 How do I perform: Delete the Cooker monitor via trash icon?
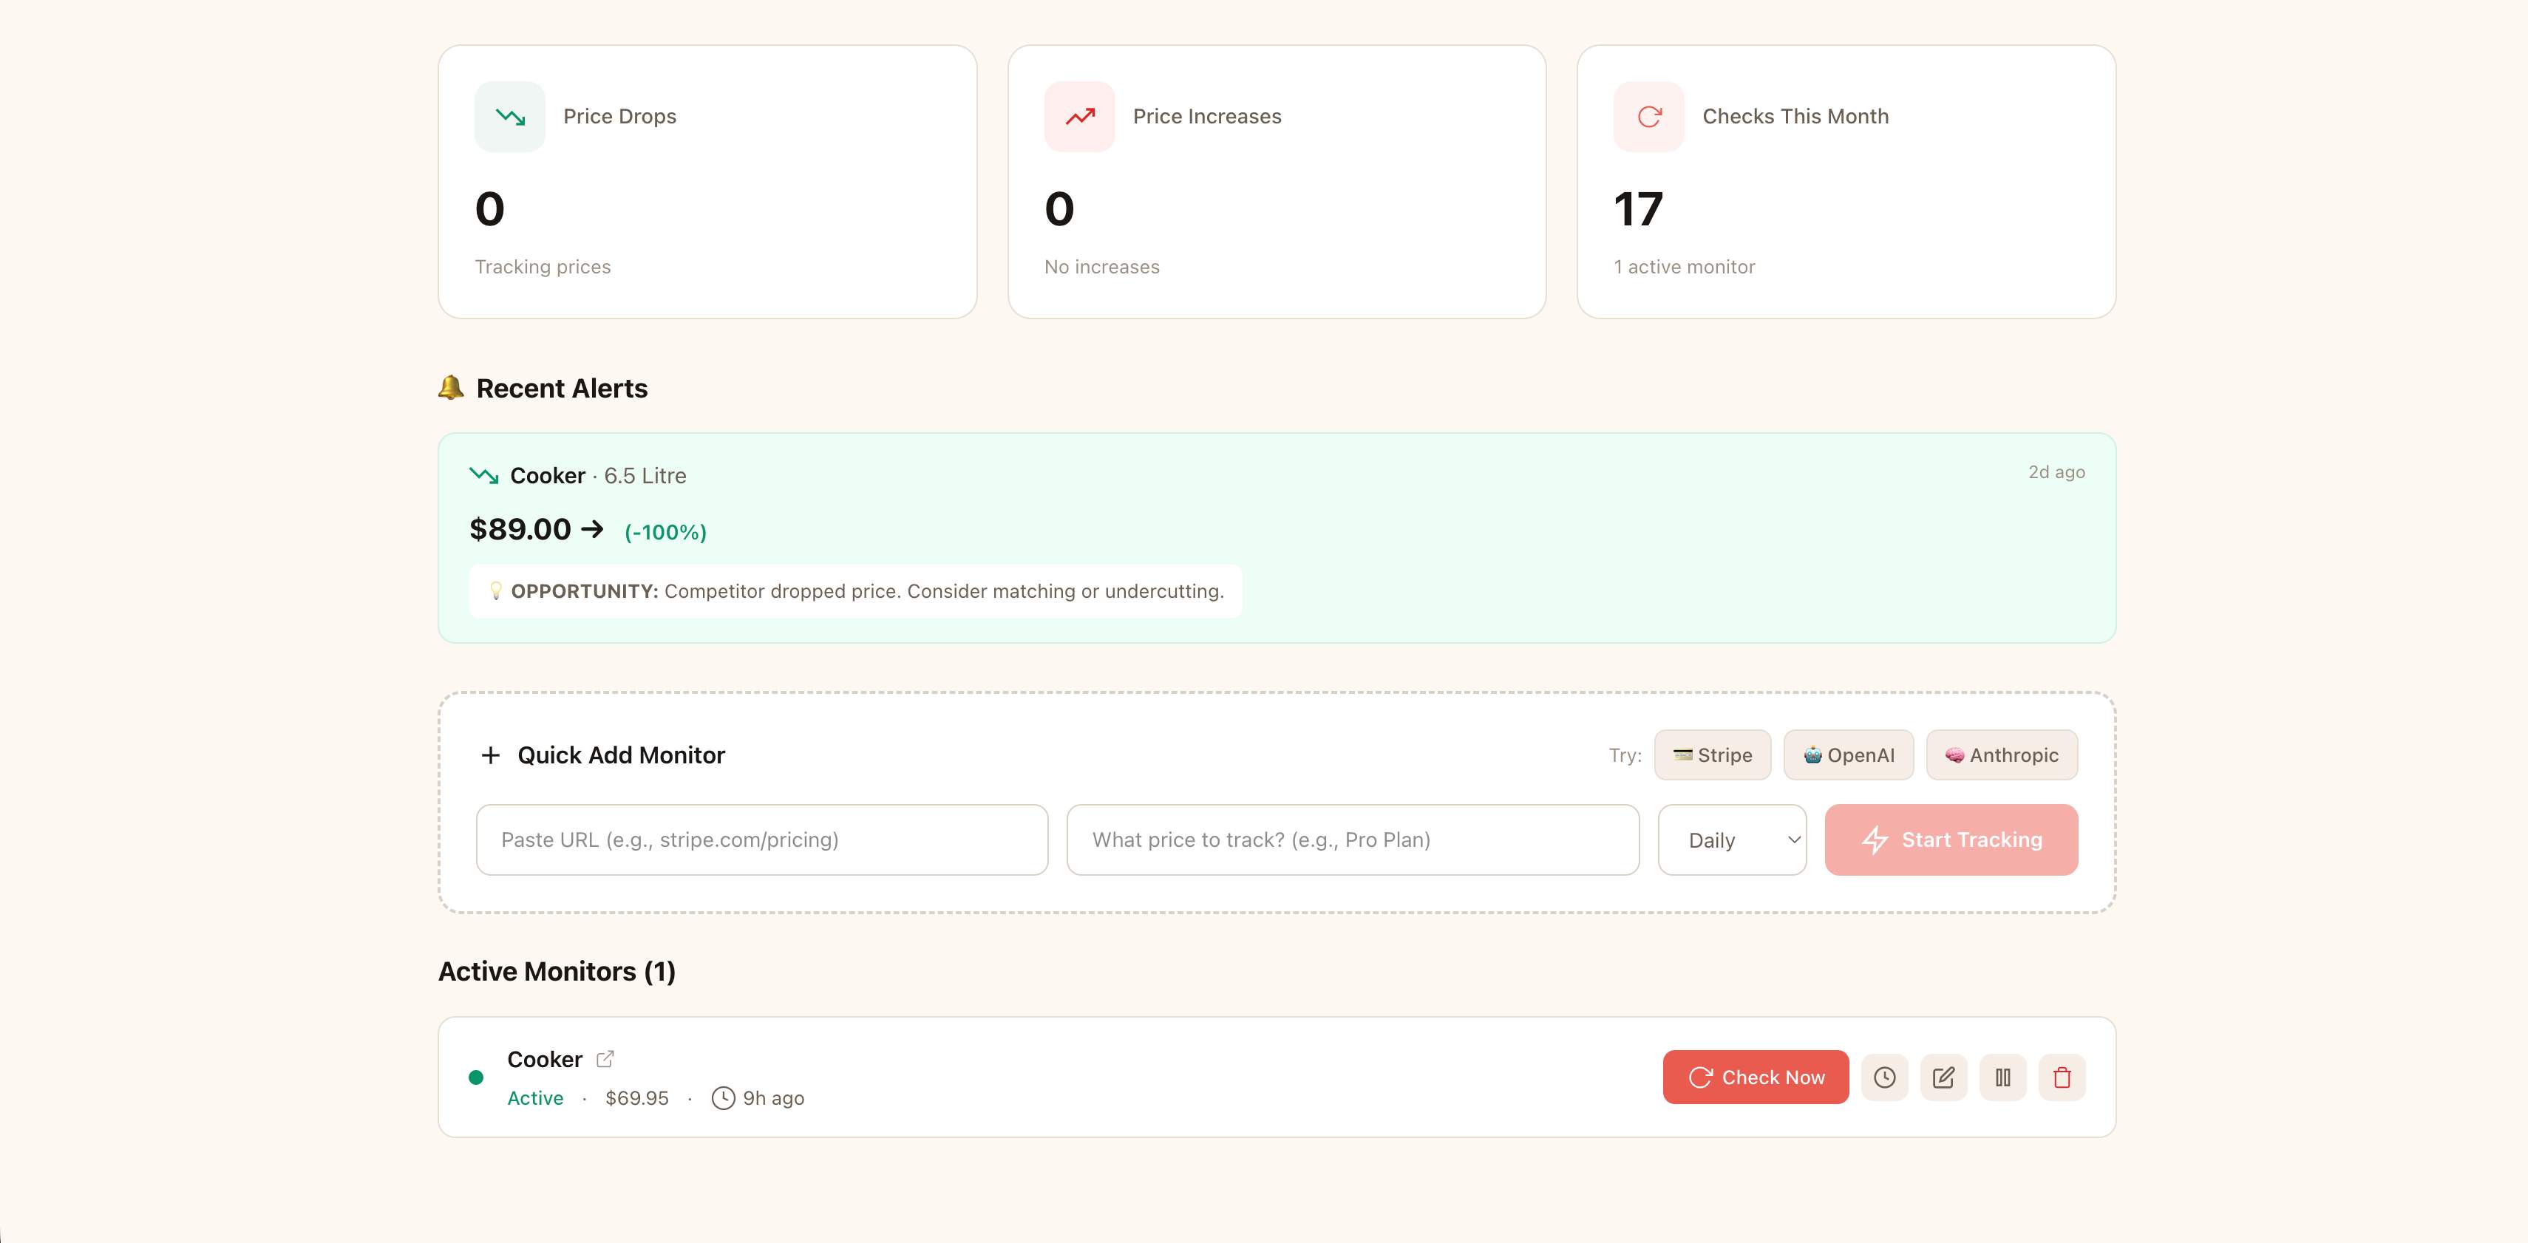tap(2062, 1076)
